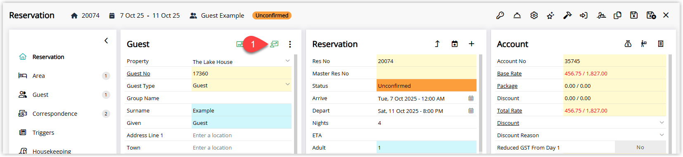Click the copy reservation icon
The width and height of the screenshot is (683, 157).
pos(617,15)
